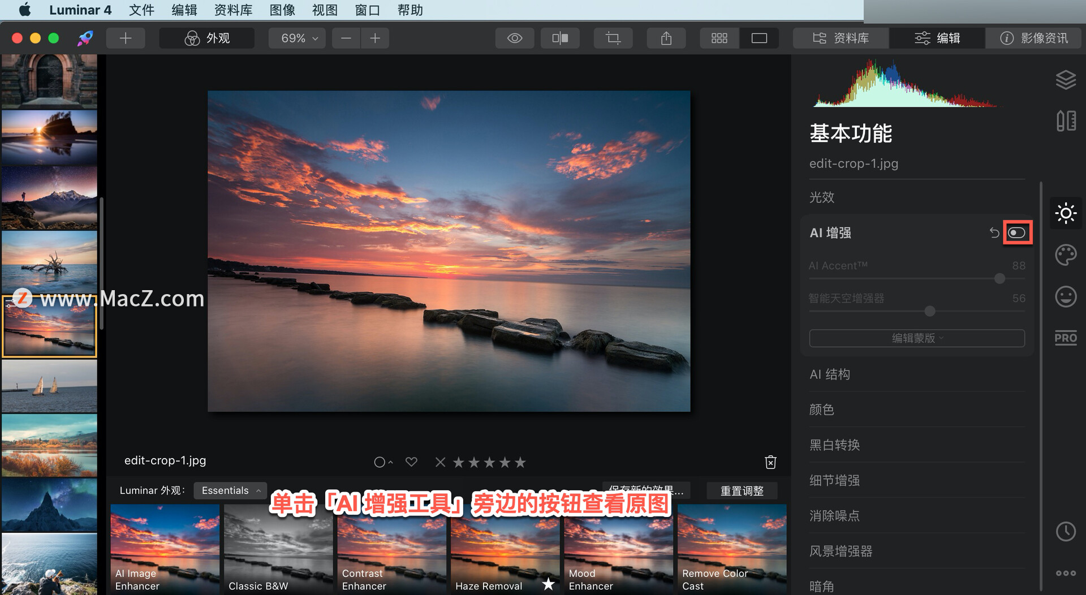Open the Essentials looks dropdown
The image size is (1086, 595).
(x=230, y=490)
